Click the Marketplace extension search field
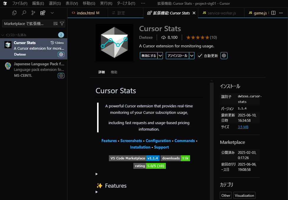This screenshot has height=200, width=288. 27,24
